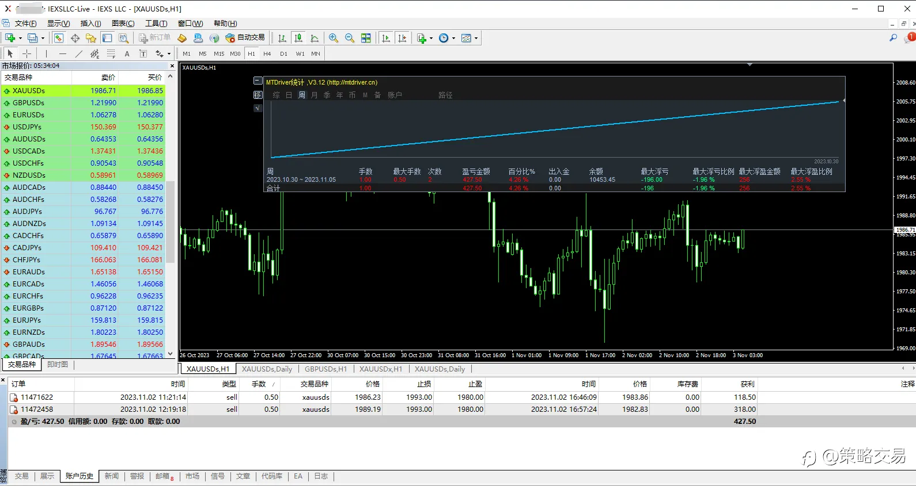
Task: Click the zoom out magnifier icon
Action: click(x=350, y=38)
